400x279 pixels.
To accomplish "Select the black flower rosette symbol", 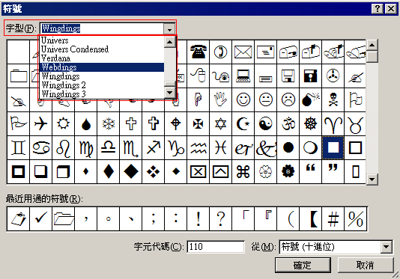I will [x=288, y=172].
